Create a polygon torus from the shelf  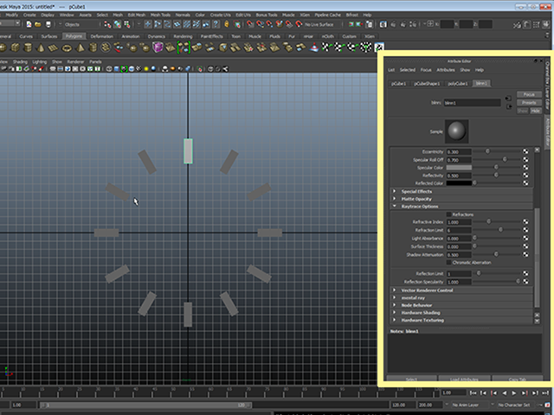(67, 48)
